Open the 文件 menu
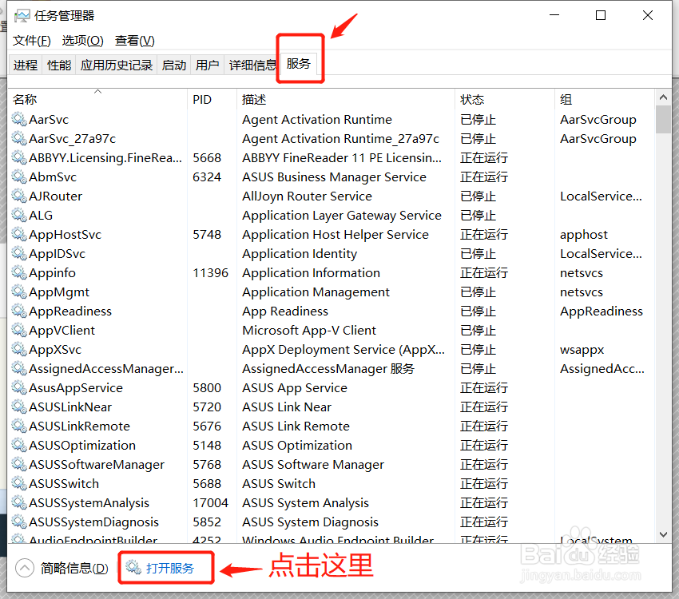 pos(31,40)
